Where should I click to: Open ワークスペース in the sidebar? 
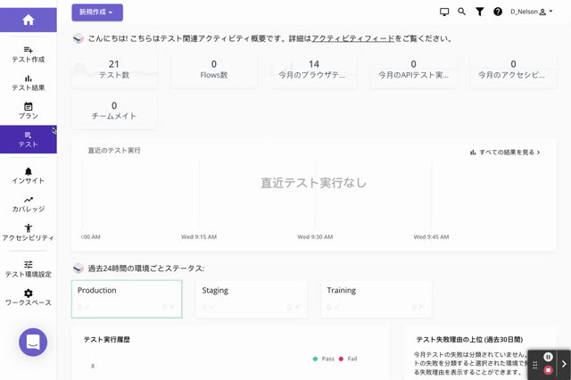coord(28,298)
